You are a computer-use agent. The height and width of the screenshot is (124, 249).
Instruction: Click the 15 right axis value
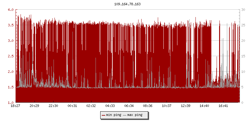(244, 56)
